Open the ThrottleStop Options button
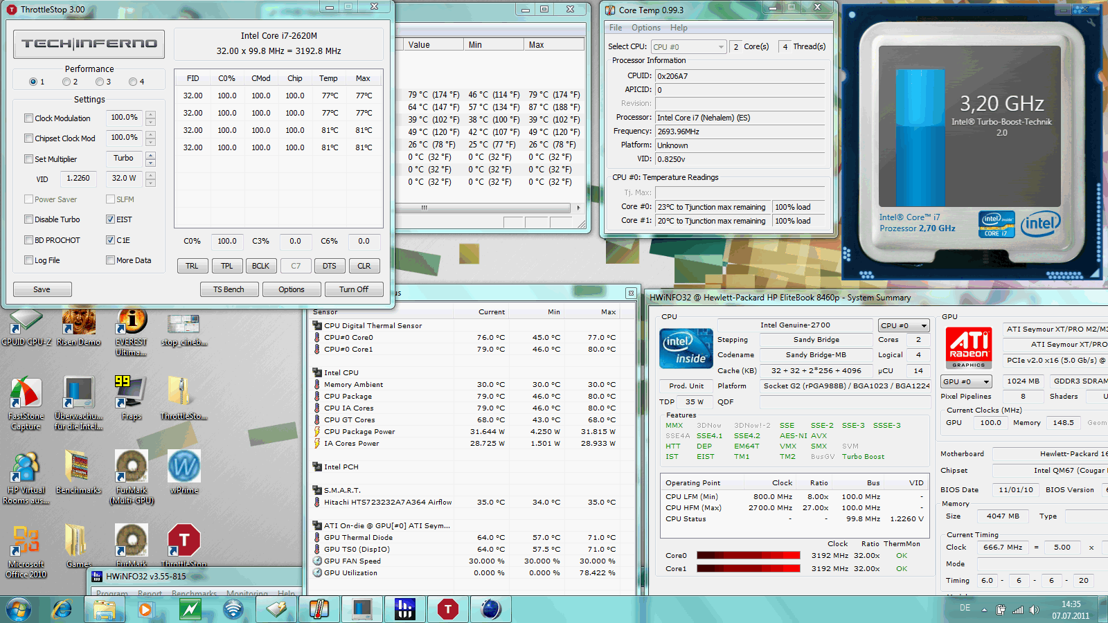The width and height of the screenshot is (1108, 623). pyautogui.click(x=292, y=289)
